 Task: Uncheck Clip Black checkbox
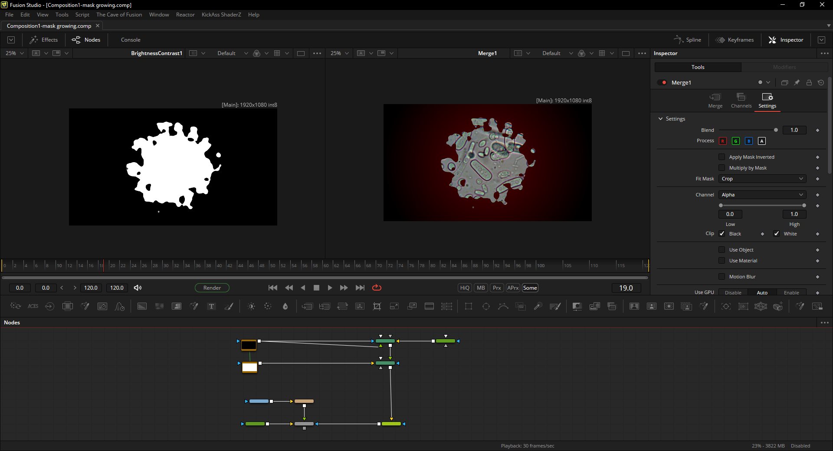[722, 234]
